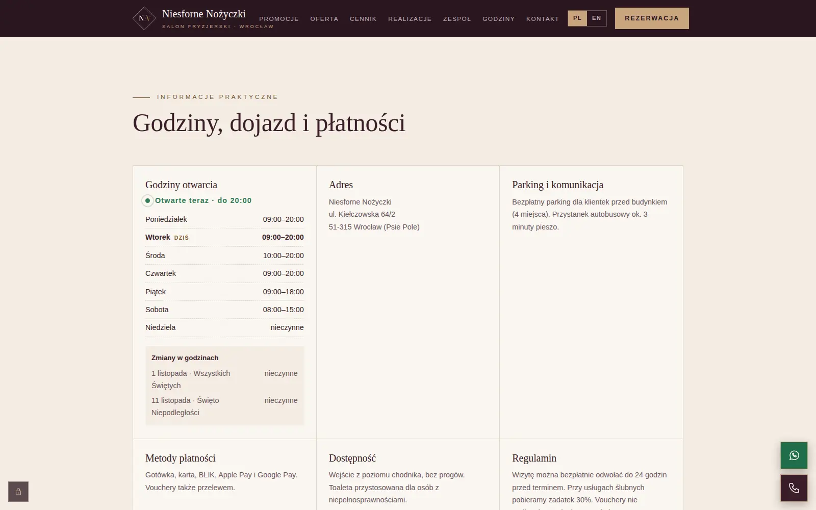816x510 pixels.
Task: Click Środa 10:00–20:00 hours
Action: (x=224, y=256)
